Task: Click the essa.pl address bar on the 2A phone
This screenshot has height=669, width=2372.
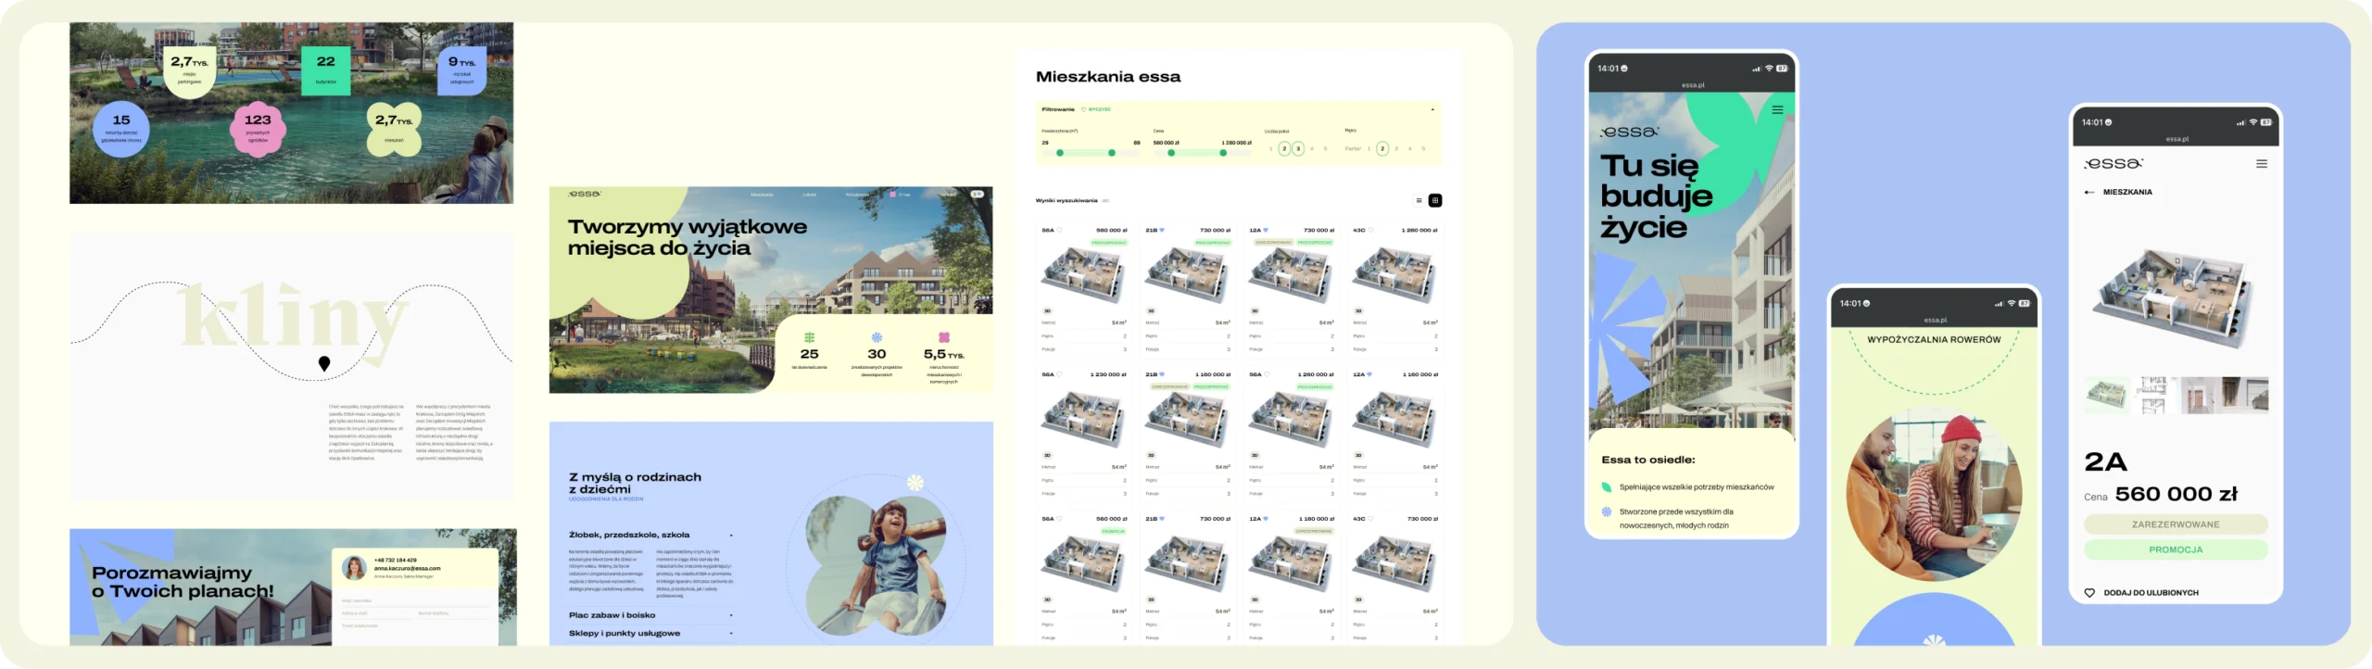Action: pos(2176,139)
